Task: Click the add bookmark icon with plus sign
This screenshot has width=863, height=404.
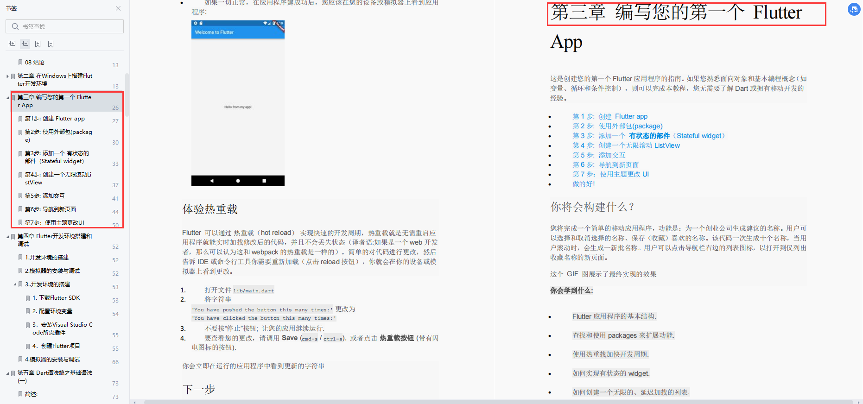Action: (38, 44)
